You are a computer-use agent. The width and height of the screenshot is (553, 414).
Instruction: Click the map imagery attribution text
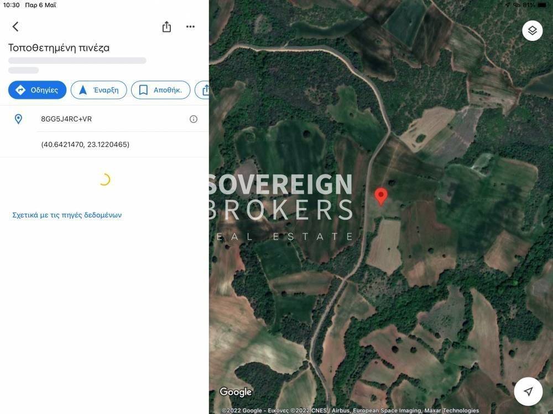(350, 411)
